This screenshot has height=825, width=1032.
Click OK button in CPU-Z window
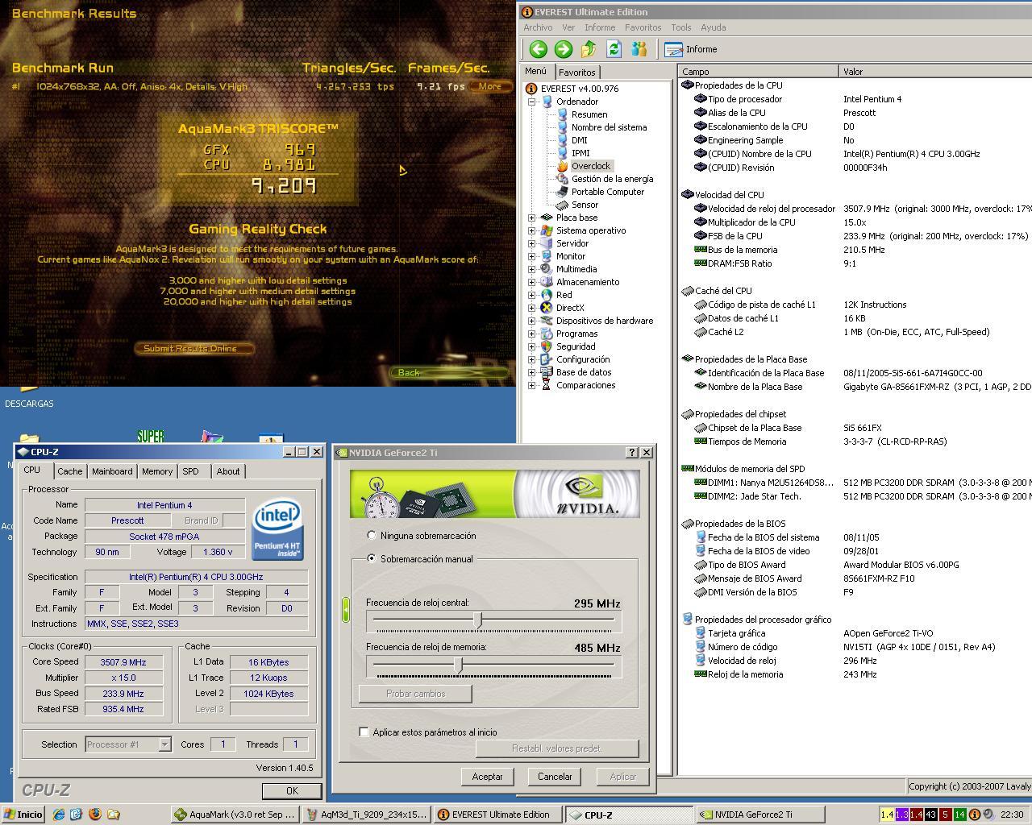pyautogui.click(x=292, y=791)
